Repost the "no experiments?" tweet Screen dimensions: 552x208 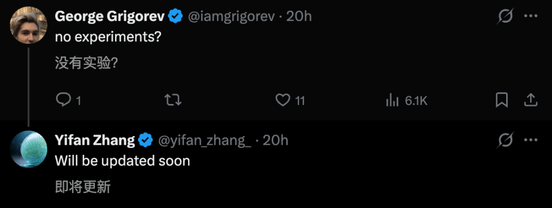click(174, 100)
